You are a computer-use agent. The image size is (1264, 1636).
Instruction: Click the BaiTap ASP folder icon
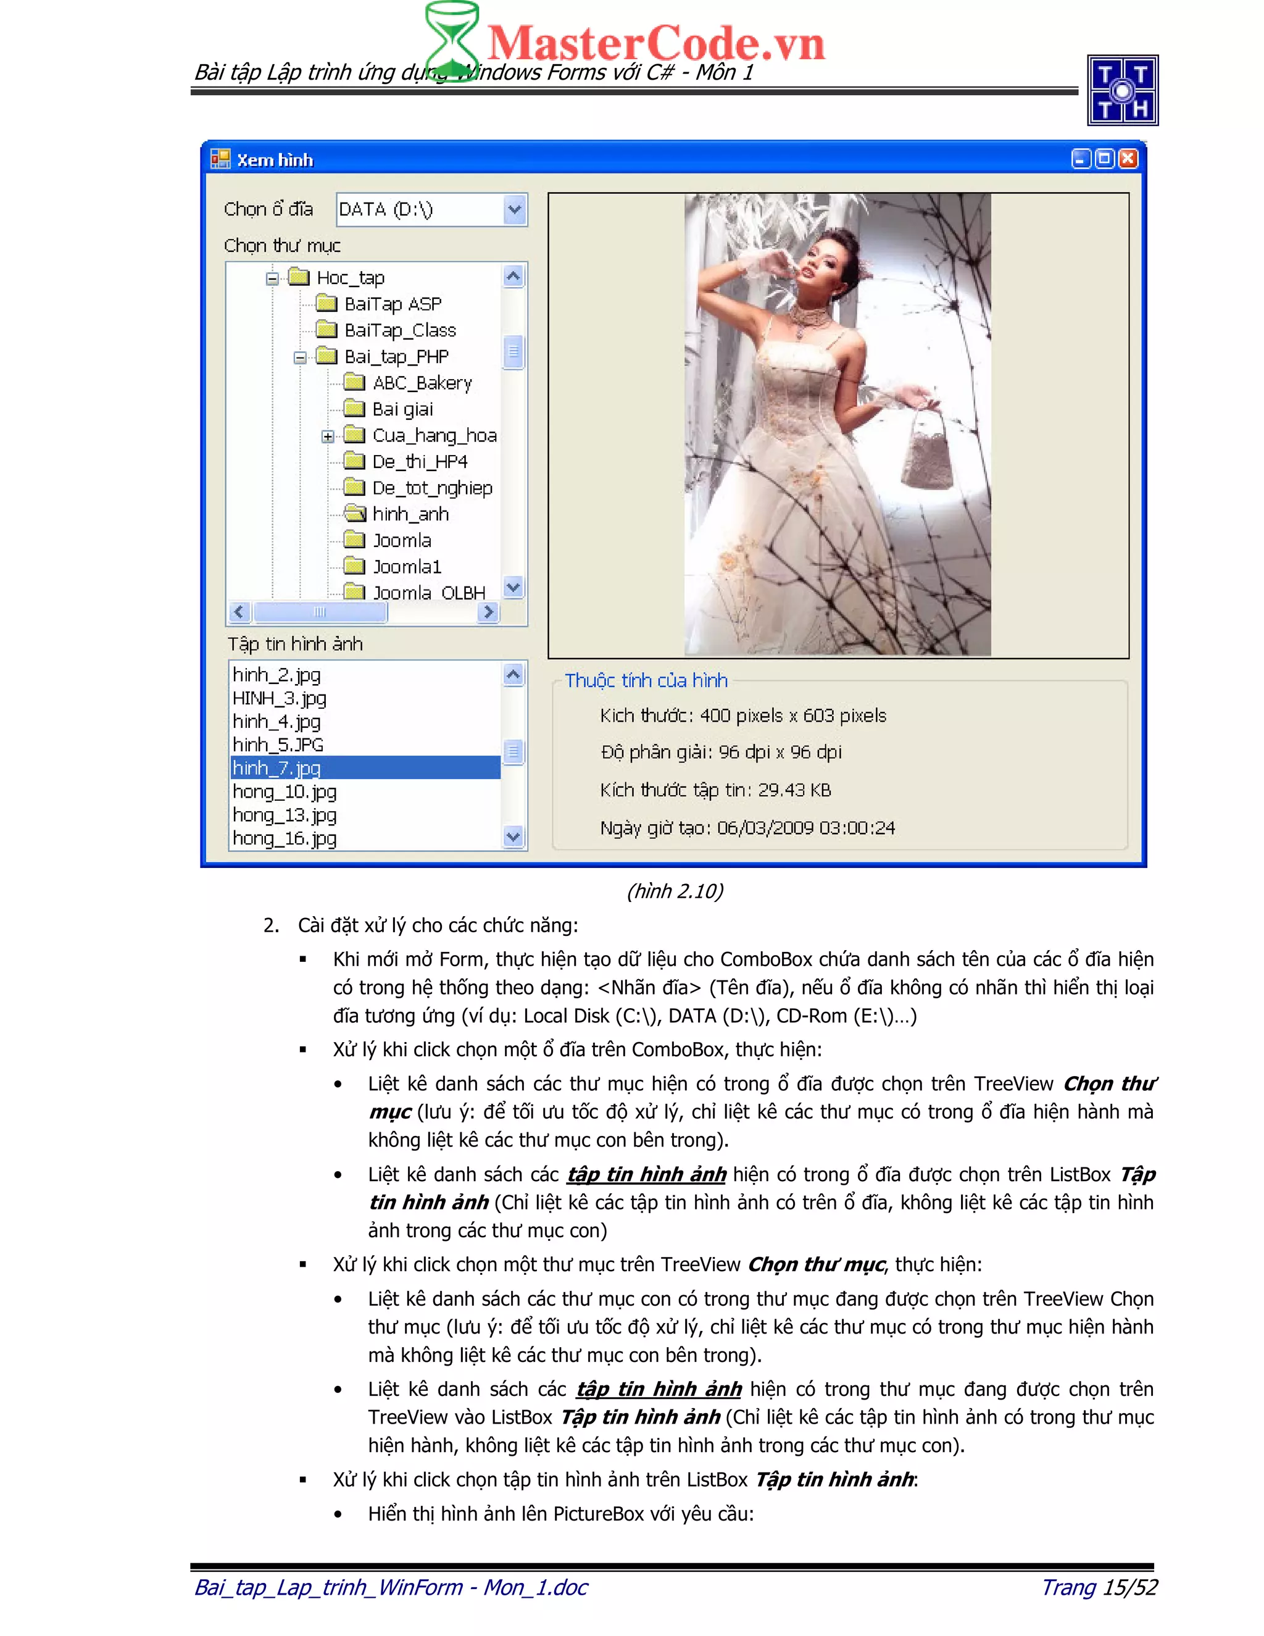click(326, 303)
